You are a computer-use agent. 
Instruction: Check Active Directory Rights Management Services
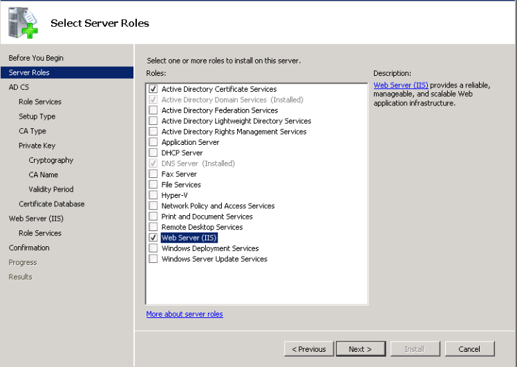click(153, 131)
